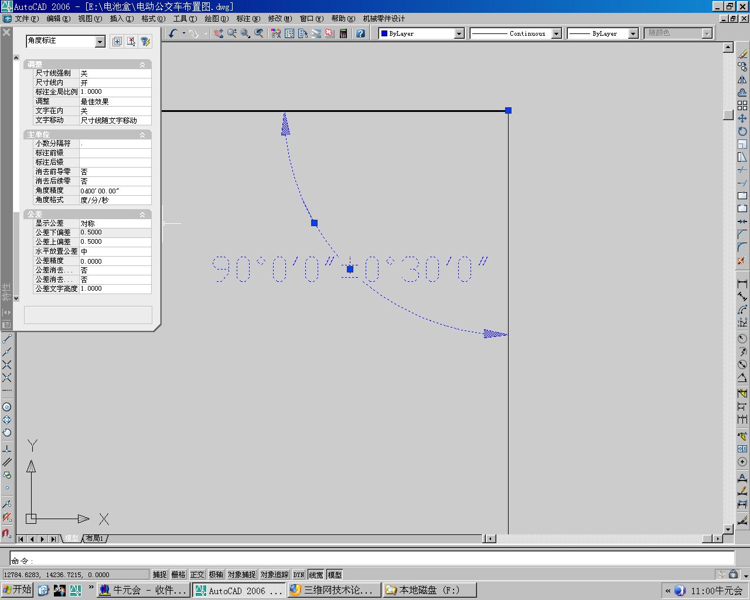Screen dimensions: 750x600
Task: Select the Rotate tool
Action: click(x=742, y=131)
